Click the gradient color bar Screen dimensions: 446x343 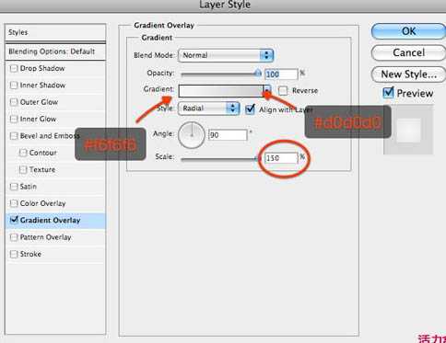221,91
